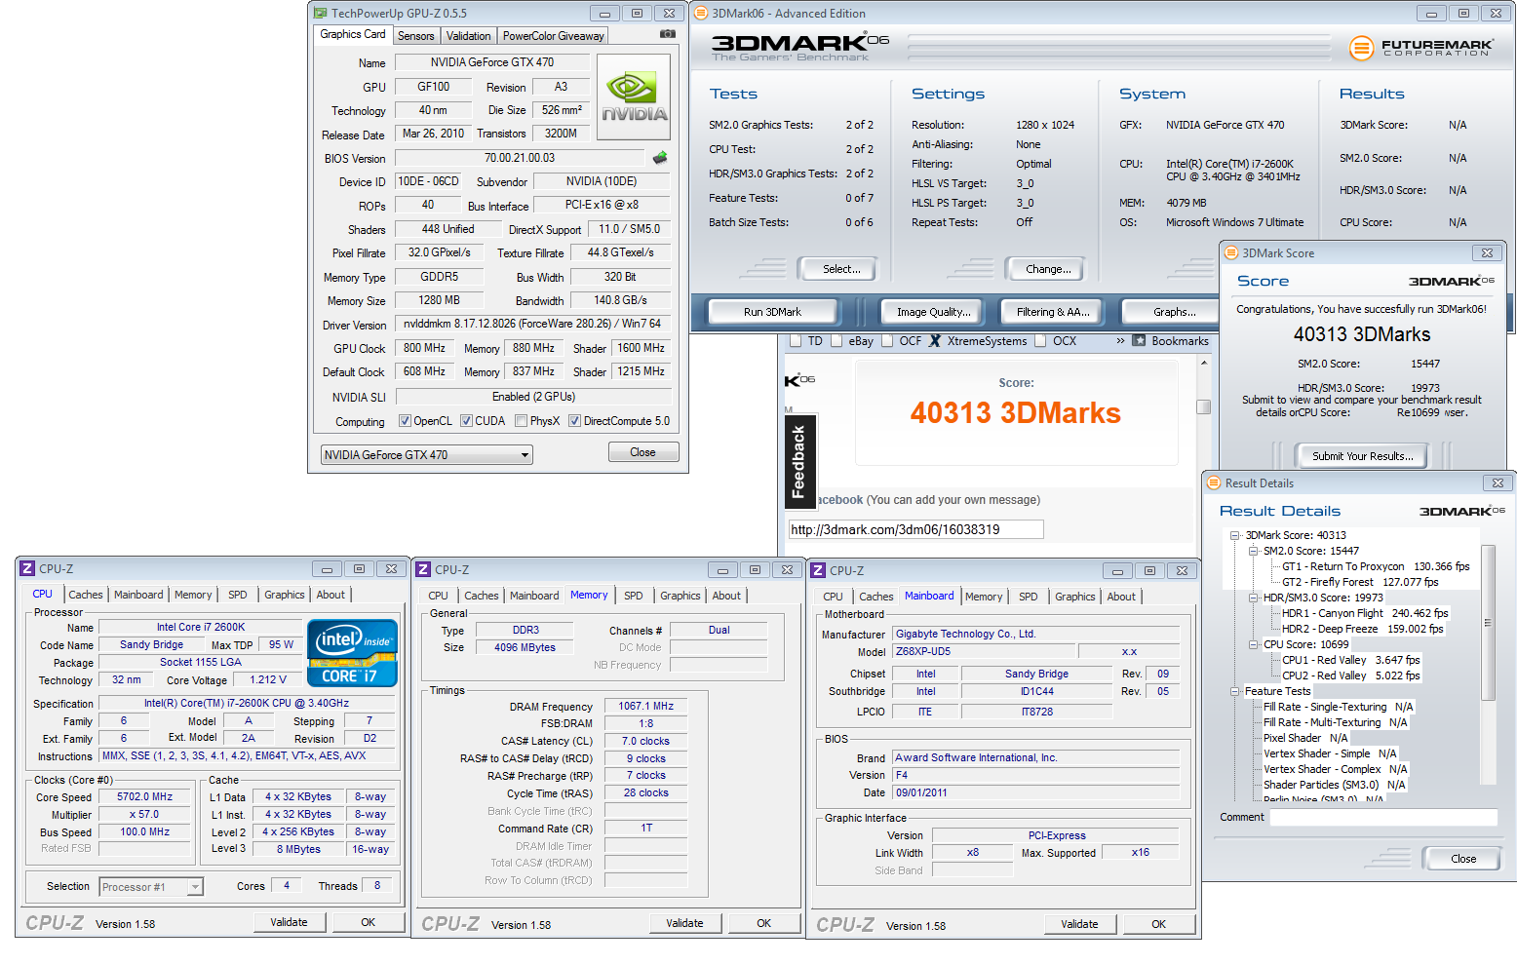Click the GPU-Z title bar icon
The image size is (1517, 965).
321,14
